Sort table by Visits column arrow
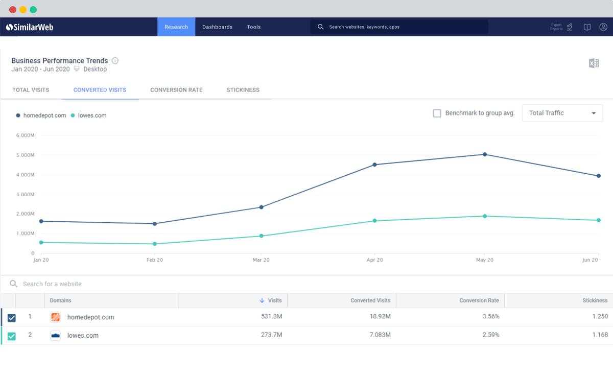Viewport: 613px width, 373px height. tap(262, 301)
